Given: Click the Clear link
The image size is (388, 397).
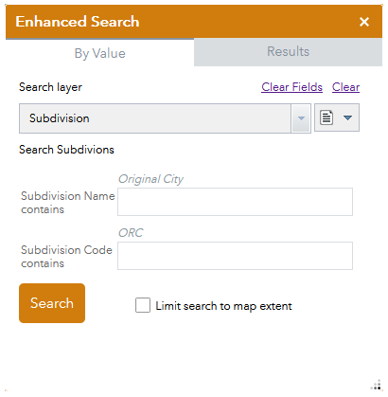Looking at the screenshot, I should [345, 87].
